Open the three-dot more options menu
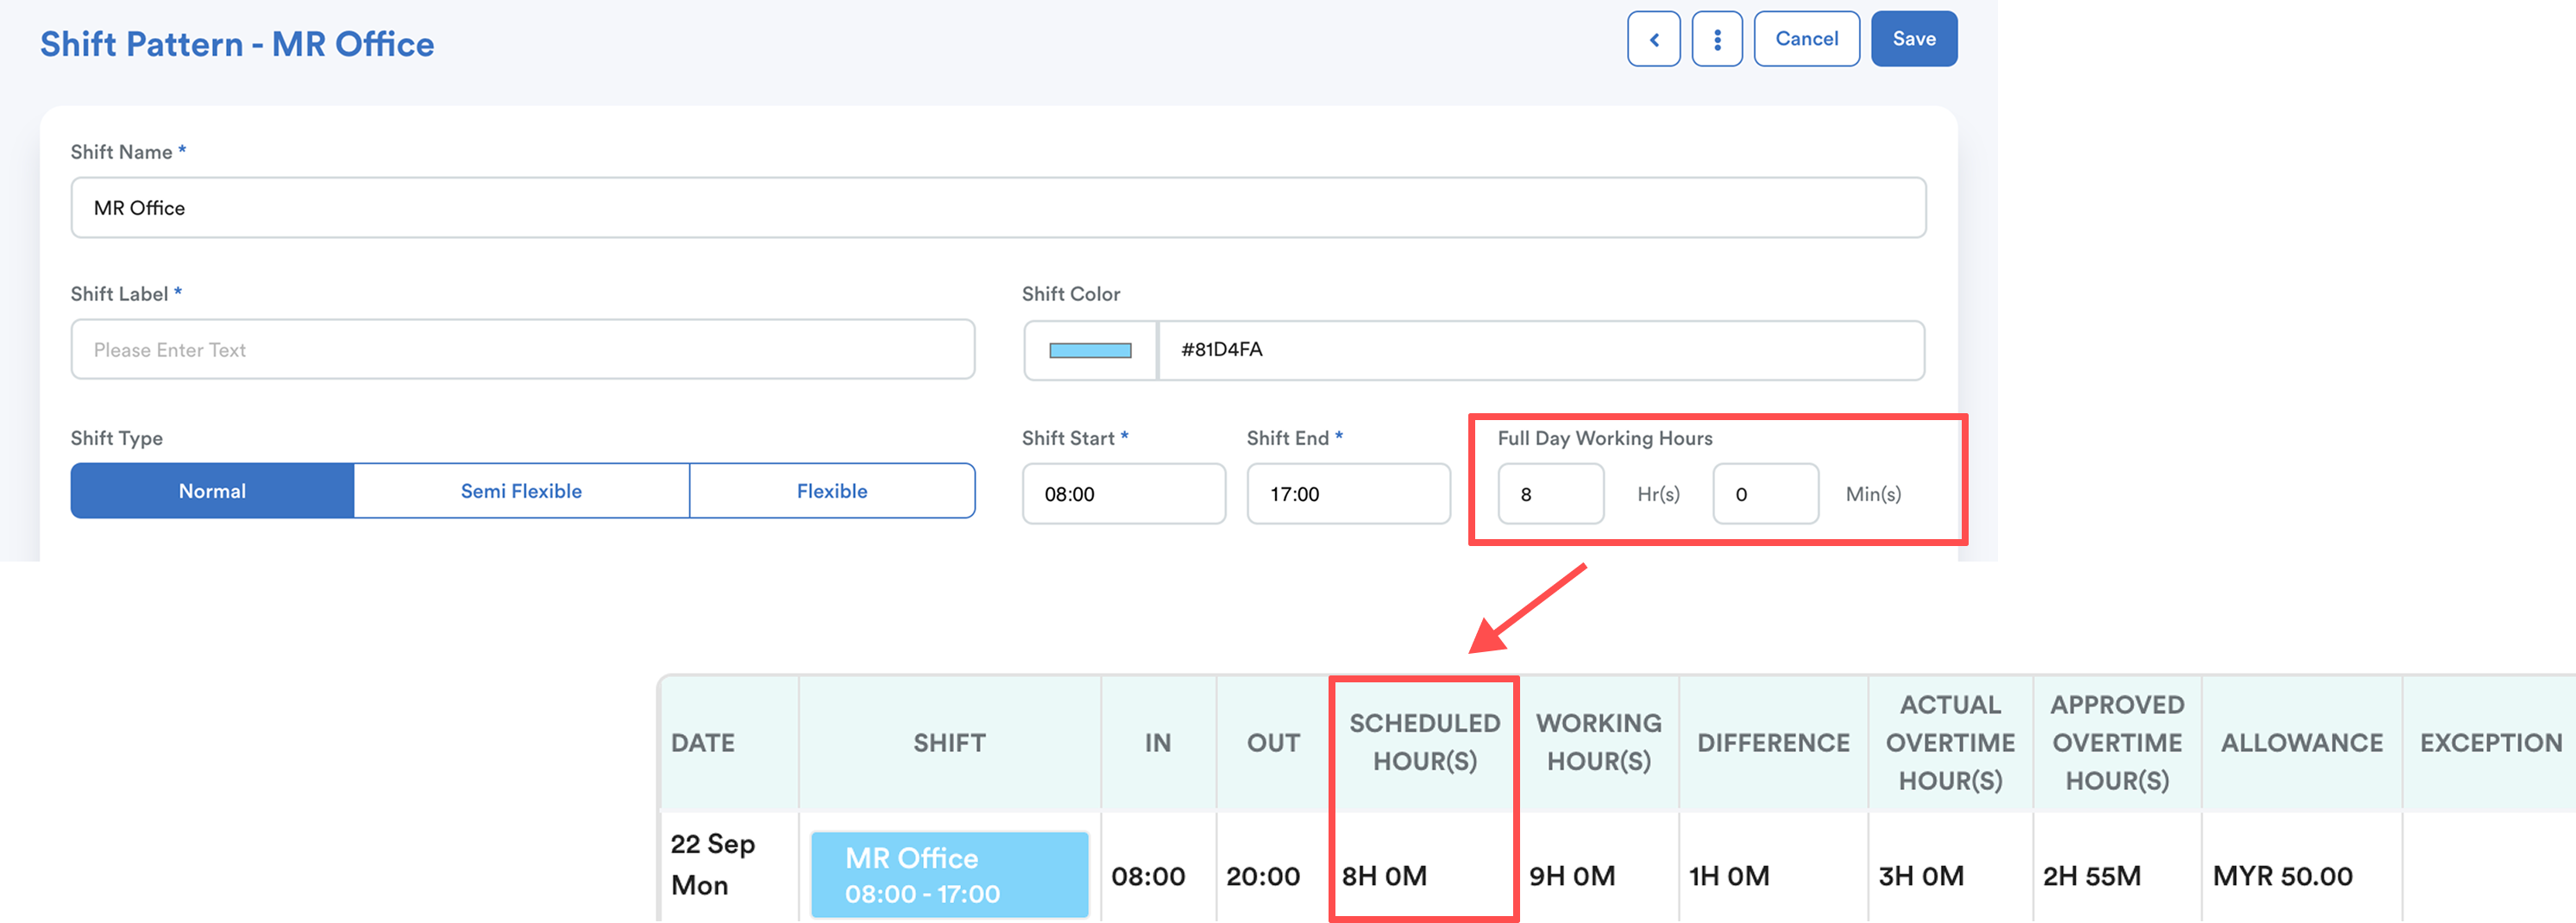Viewport: 2576px width, 923px height. point(1717,39)
